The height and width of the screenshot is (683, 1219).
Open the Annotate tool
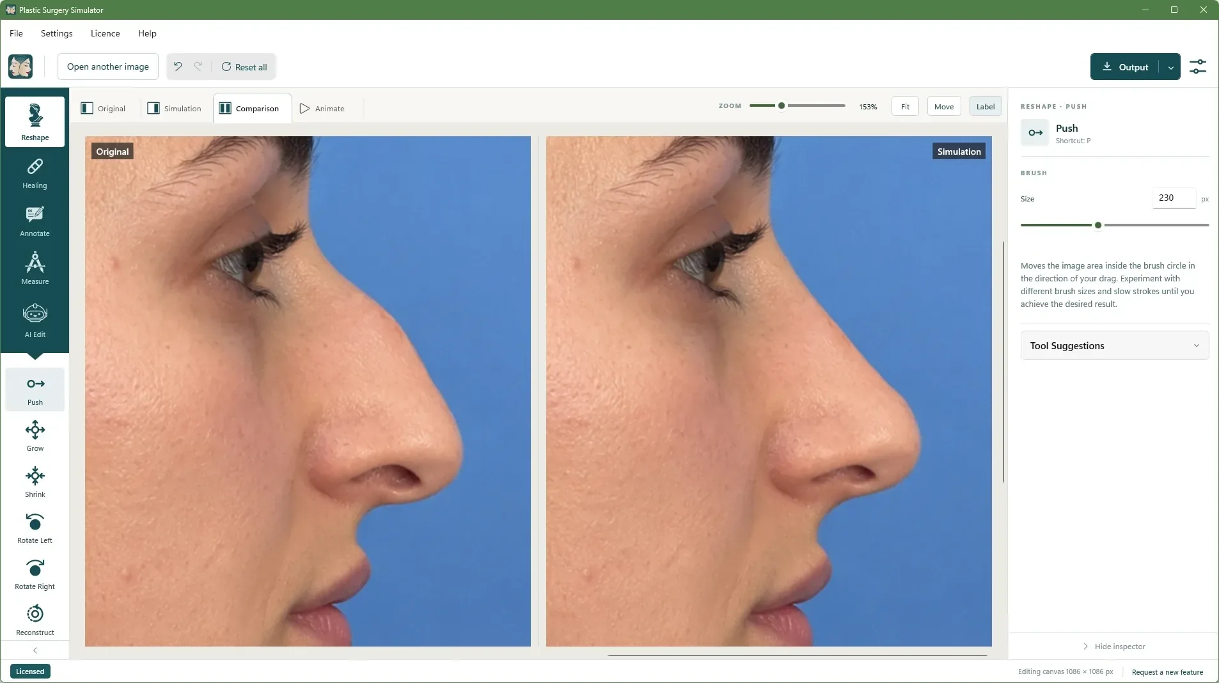tap(35, 221)
